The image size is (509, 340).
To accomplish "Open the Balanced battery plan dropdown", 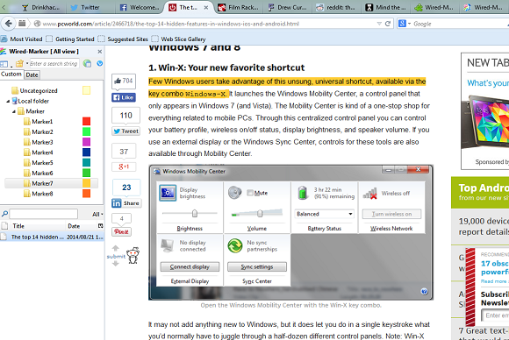I will point(324,214).
